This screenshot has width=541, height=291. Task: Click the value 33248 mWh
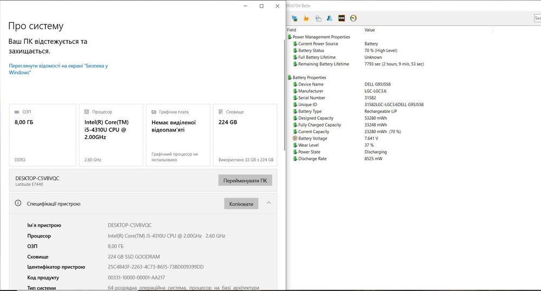[376, 125]
